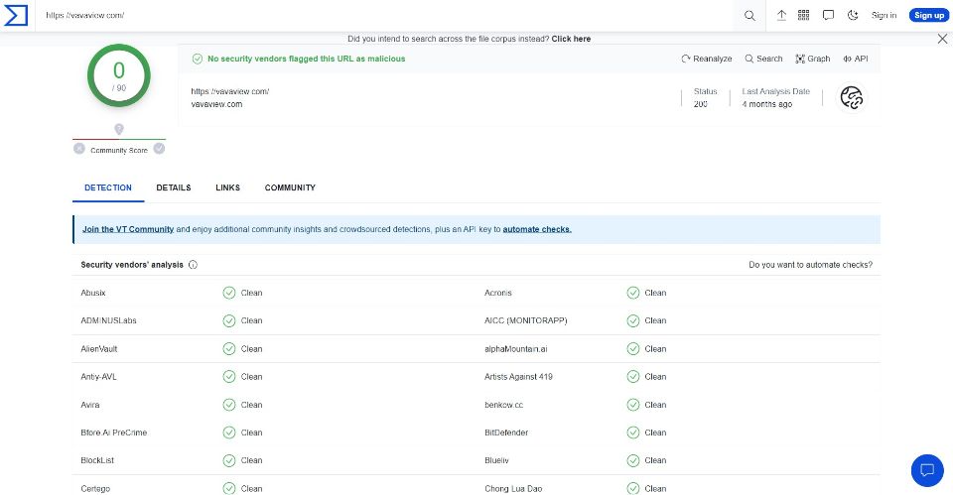Open the Graph view
This screenshot has height=495, width=953.
[813, 59]
